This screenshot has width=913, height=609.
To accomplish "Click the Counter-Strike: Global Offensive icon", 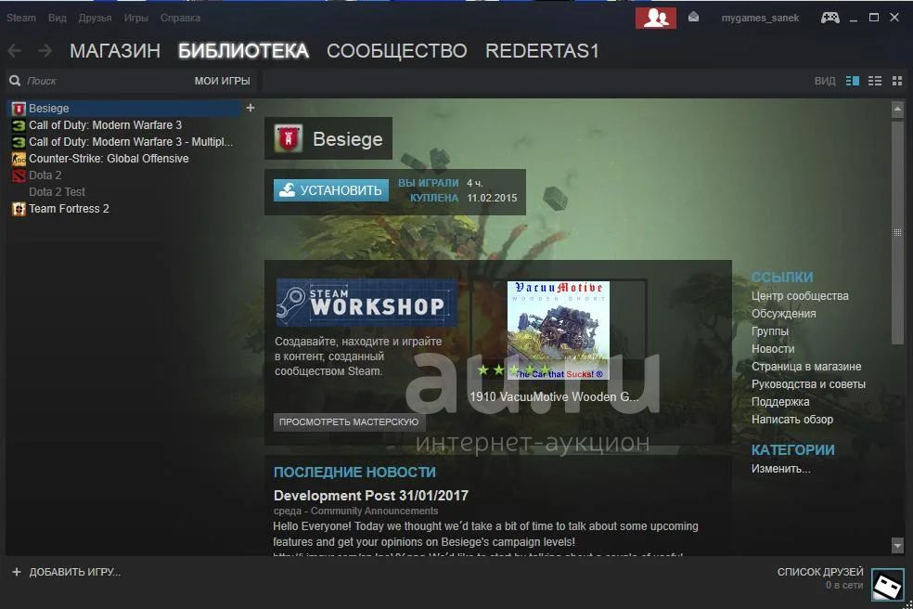I will 19,159.
